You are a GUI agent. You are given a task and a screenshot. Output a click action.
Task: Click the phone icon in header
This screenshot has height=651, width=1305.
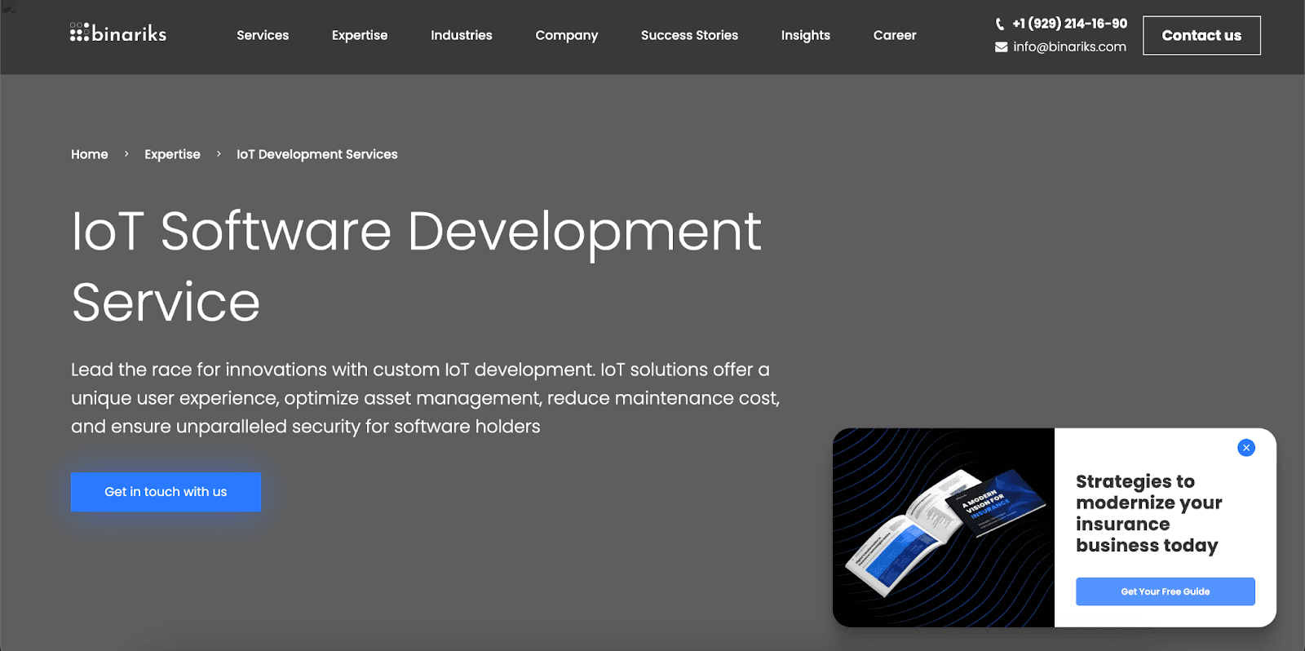[x=1000, y=24]
